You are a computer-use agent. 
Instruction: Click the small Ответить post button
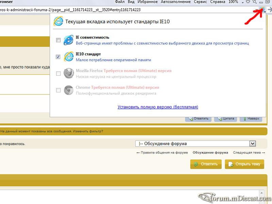[x=198, y=119]
